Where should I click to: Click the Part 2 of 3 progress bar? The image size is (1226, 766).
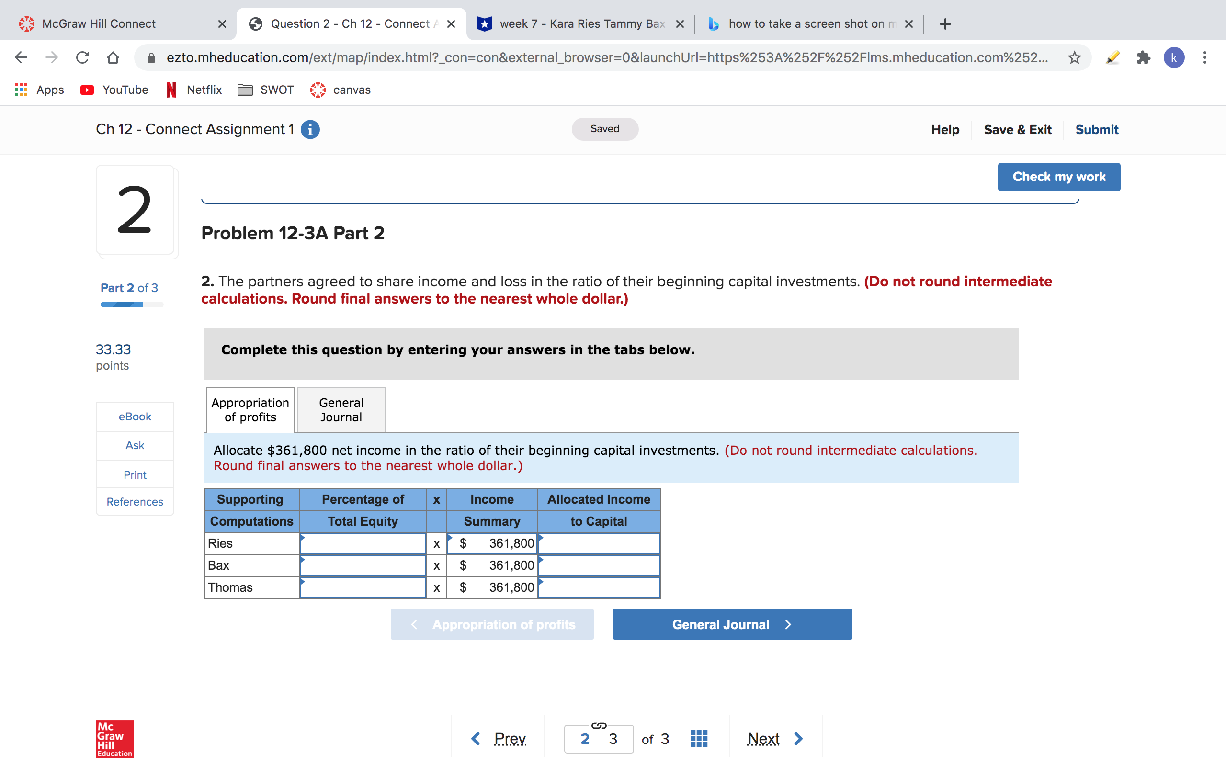tap(132, 304)
